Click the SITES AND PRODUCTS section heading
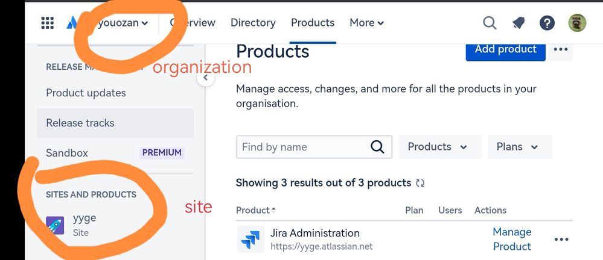 pos(91,194)
